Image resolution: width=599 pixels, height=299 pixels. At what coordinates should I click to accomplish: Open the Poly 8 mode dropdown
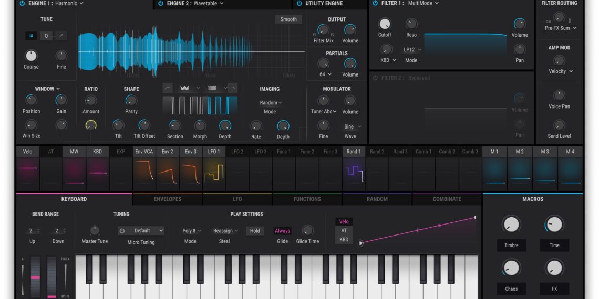click(x=192, y=231)
